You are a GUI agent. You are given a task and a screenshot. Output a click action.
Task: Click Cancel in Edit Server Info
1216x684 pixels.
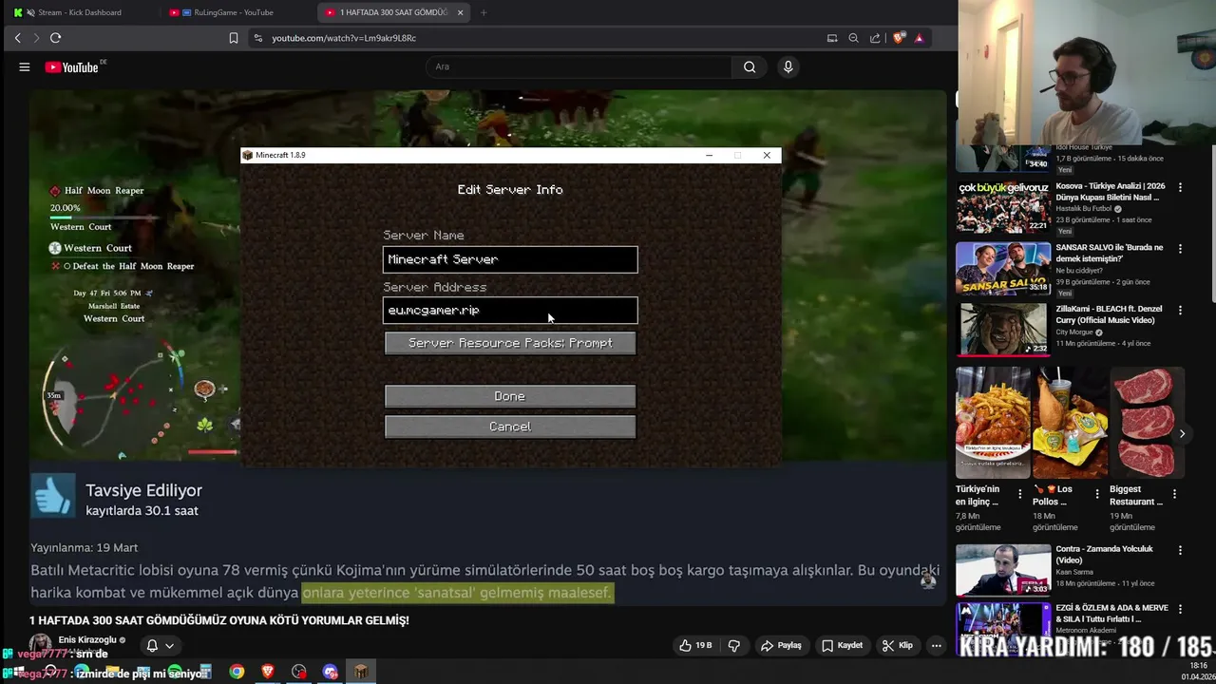(x=510, y=427)
